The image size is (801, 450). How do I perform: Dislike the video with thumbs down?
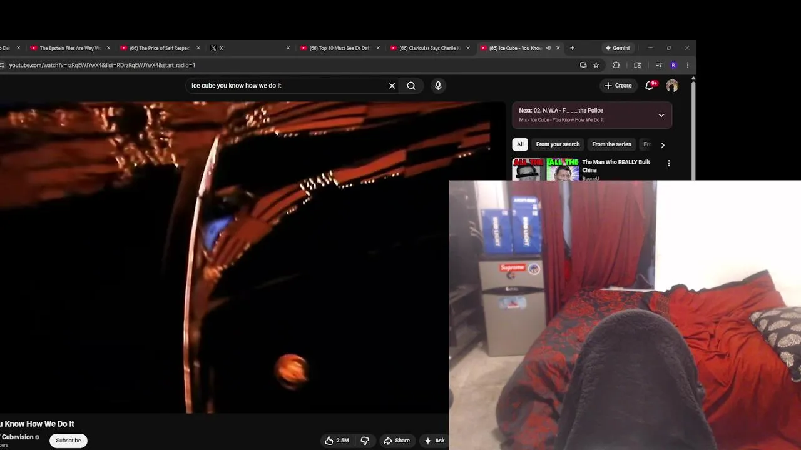[x=365, y=441]
